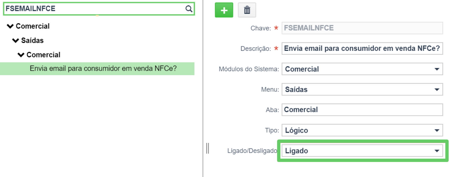Collapse the top-level Comercial tree node
The height and width of the screenshot is (177, 467).
(x=10, y=26)
